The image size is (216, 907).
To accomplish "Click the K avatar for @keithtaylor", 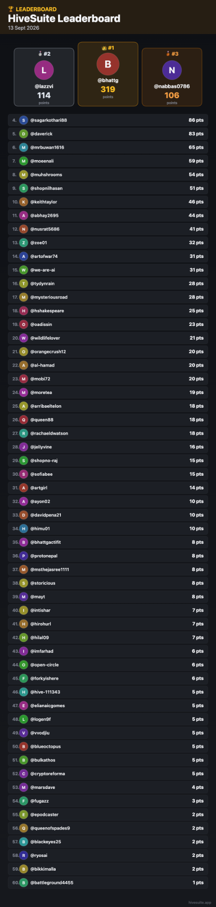I will (24, 202).
